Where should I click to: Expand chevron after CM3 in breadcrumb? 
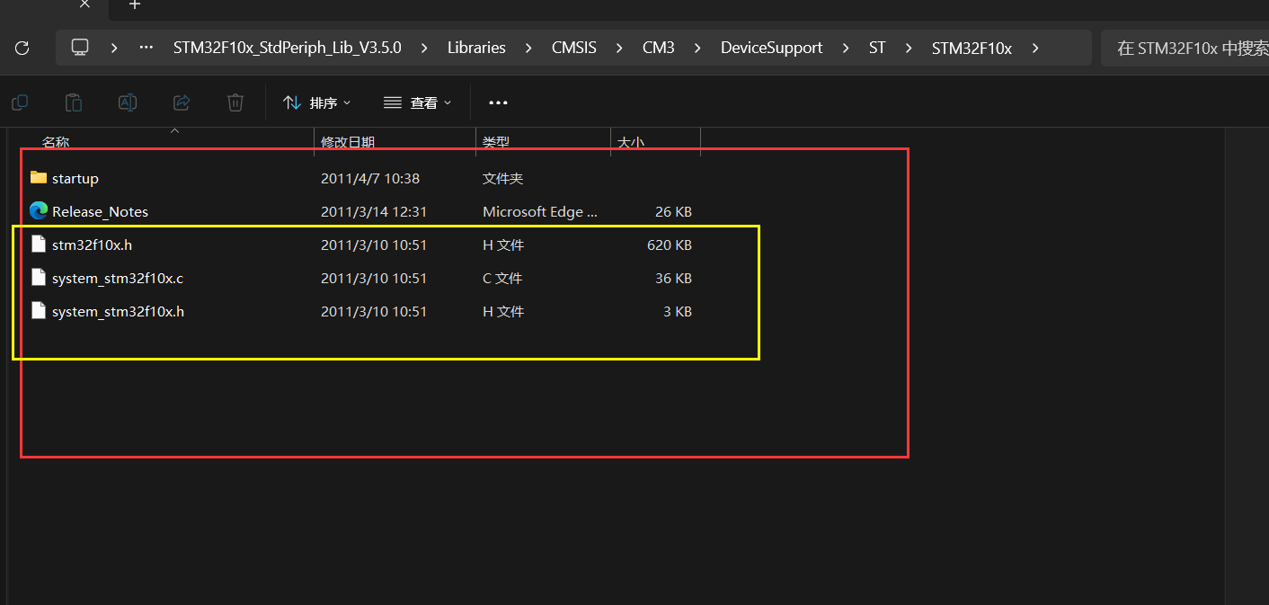(x=697, y=49)
